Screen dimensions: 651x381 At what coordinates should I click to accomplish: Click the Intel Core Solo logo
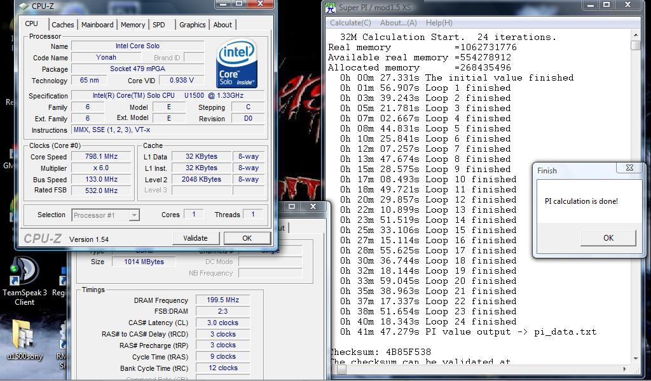coord(236,63)
